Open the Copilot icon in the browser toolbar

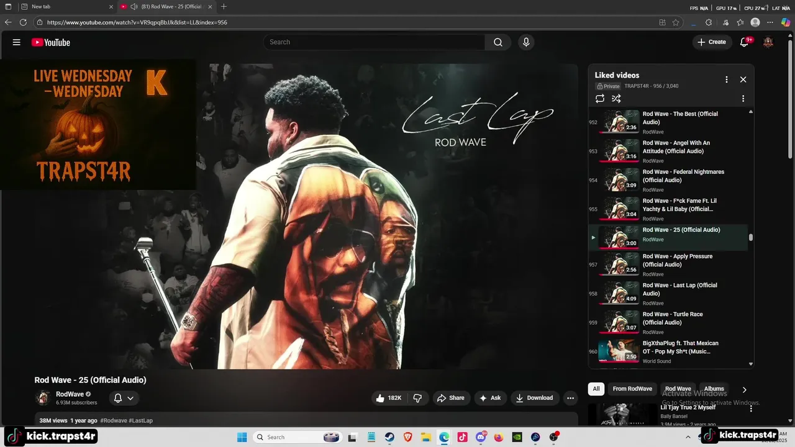pos(786,22)
